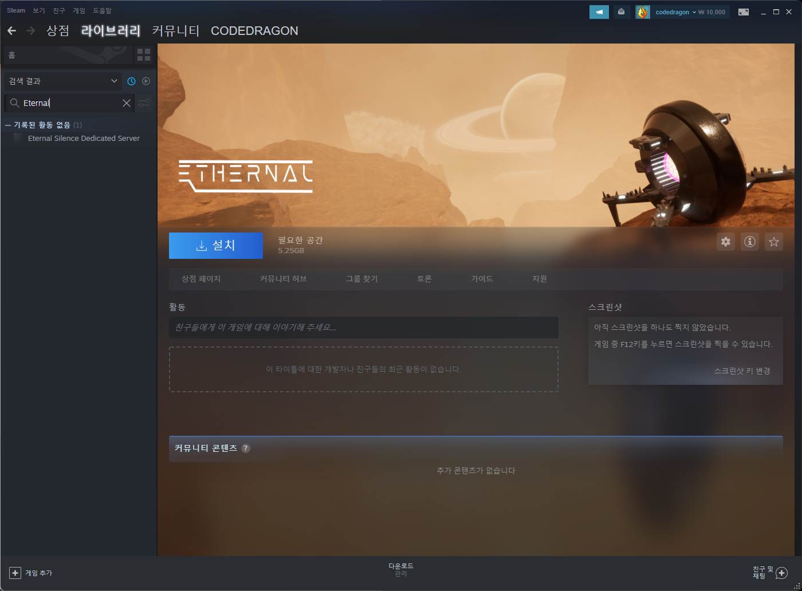Open the announcements megaphone icon
Viewport: 802px width, 591px height.
coord(599,12)
